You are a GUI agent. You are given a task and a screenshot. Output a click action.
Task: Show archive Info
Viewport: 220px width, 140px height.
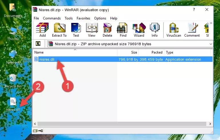[154, 30]
